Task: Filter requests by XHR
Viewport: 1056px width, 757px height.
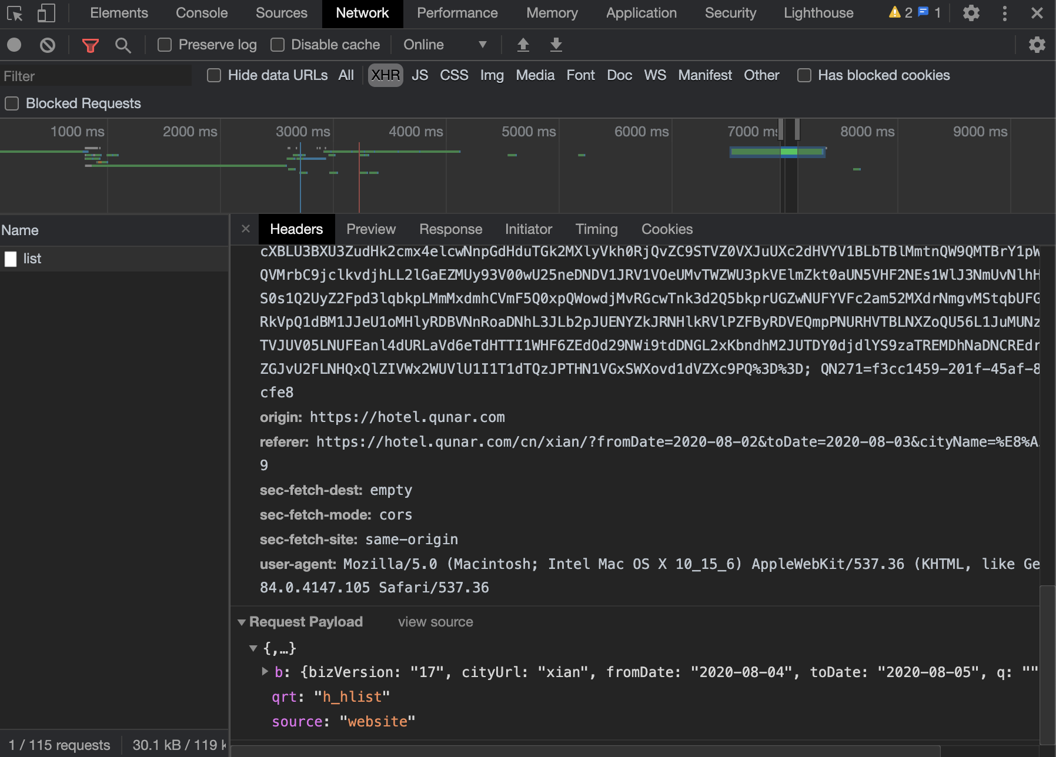Action: point(385,75)
